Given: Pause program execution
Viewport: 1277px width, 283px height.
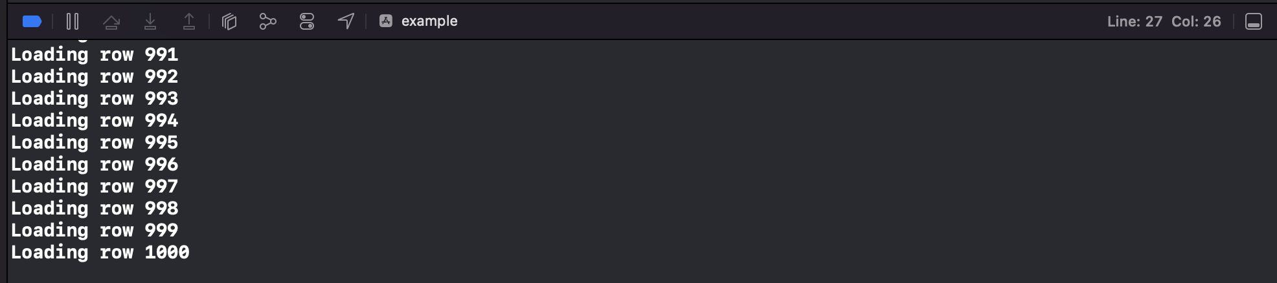Looking at the screenshot, I should [73, 21].
